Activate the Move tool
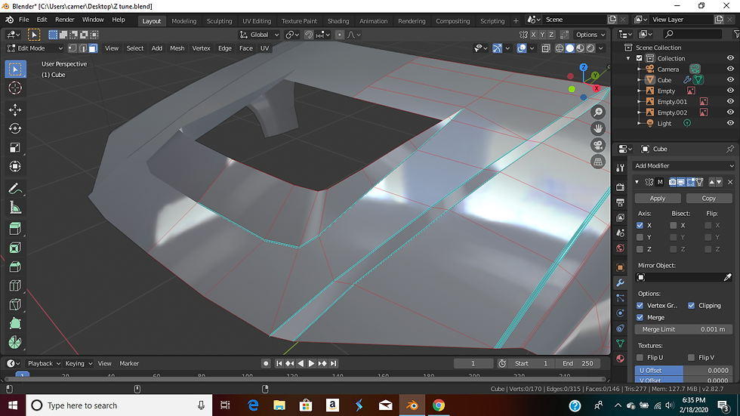This screenshot has height=416, width=740. [15, 110]
